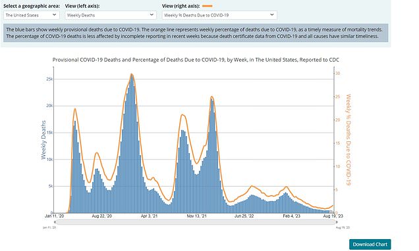
Task: Click the geographic area chevron arrow
Action: point(54,15)
